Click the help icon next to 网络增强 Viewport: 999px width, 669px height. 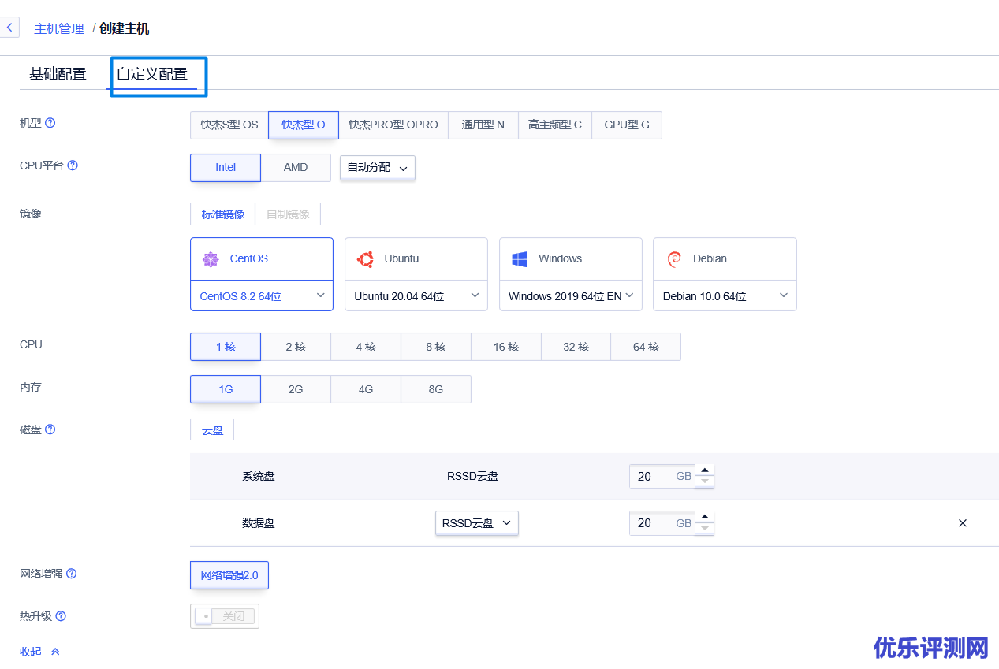72,574
